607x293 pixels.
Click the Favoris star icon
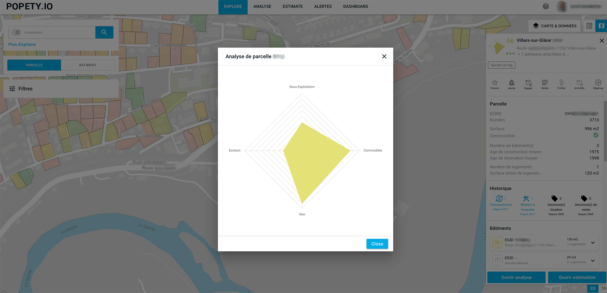(x=495, y=83)
